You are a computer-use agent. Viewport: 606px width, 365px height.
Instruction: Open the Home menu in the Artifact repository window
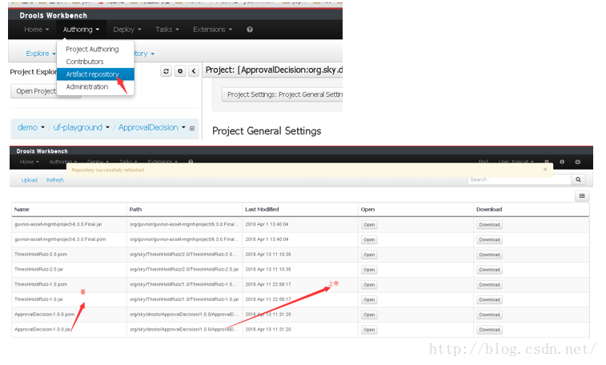tap(30, 162)
